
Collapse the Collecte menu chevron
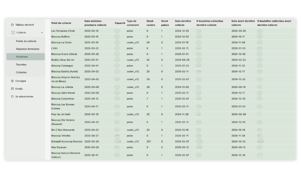(x=42, y=33)
